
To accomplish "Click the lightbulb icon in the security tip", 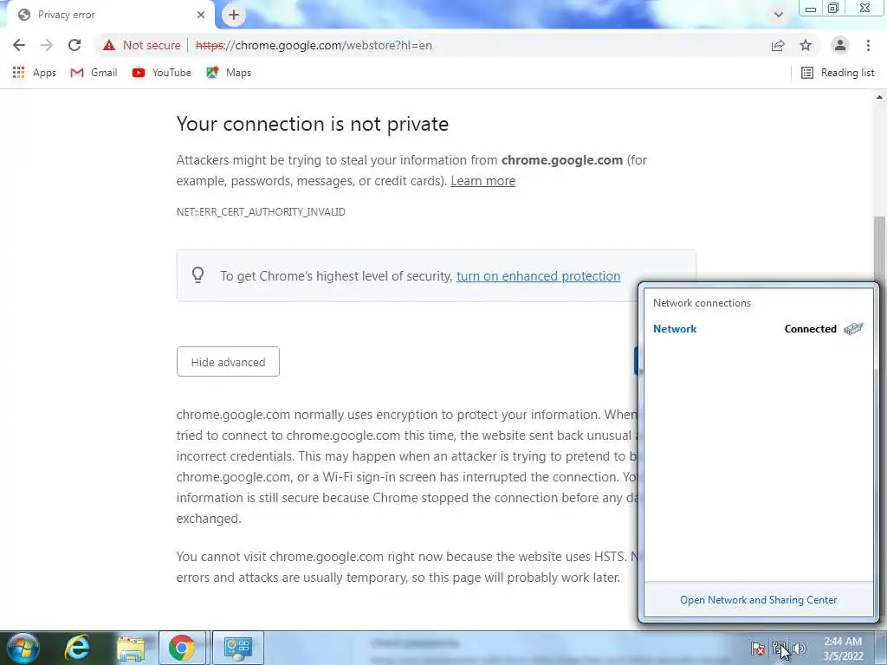I will (x=197, y=274).
